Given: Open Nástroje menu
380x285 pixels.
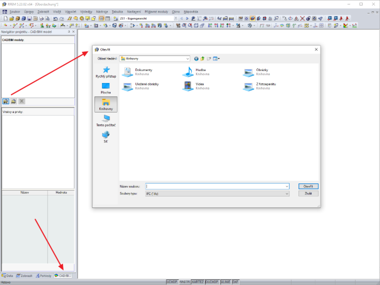Looking at the screenshot, I should (102, 11).
